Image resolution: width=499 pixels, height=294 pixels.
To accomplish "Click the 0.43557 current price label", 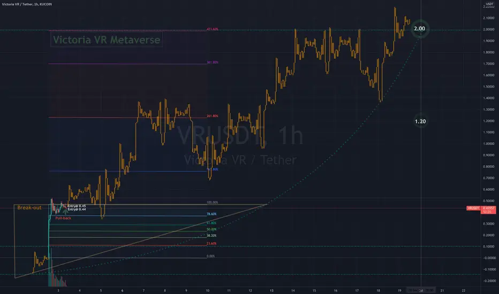I will tap(488, 208).
